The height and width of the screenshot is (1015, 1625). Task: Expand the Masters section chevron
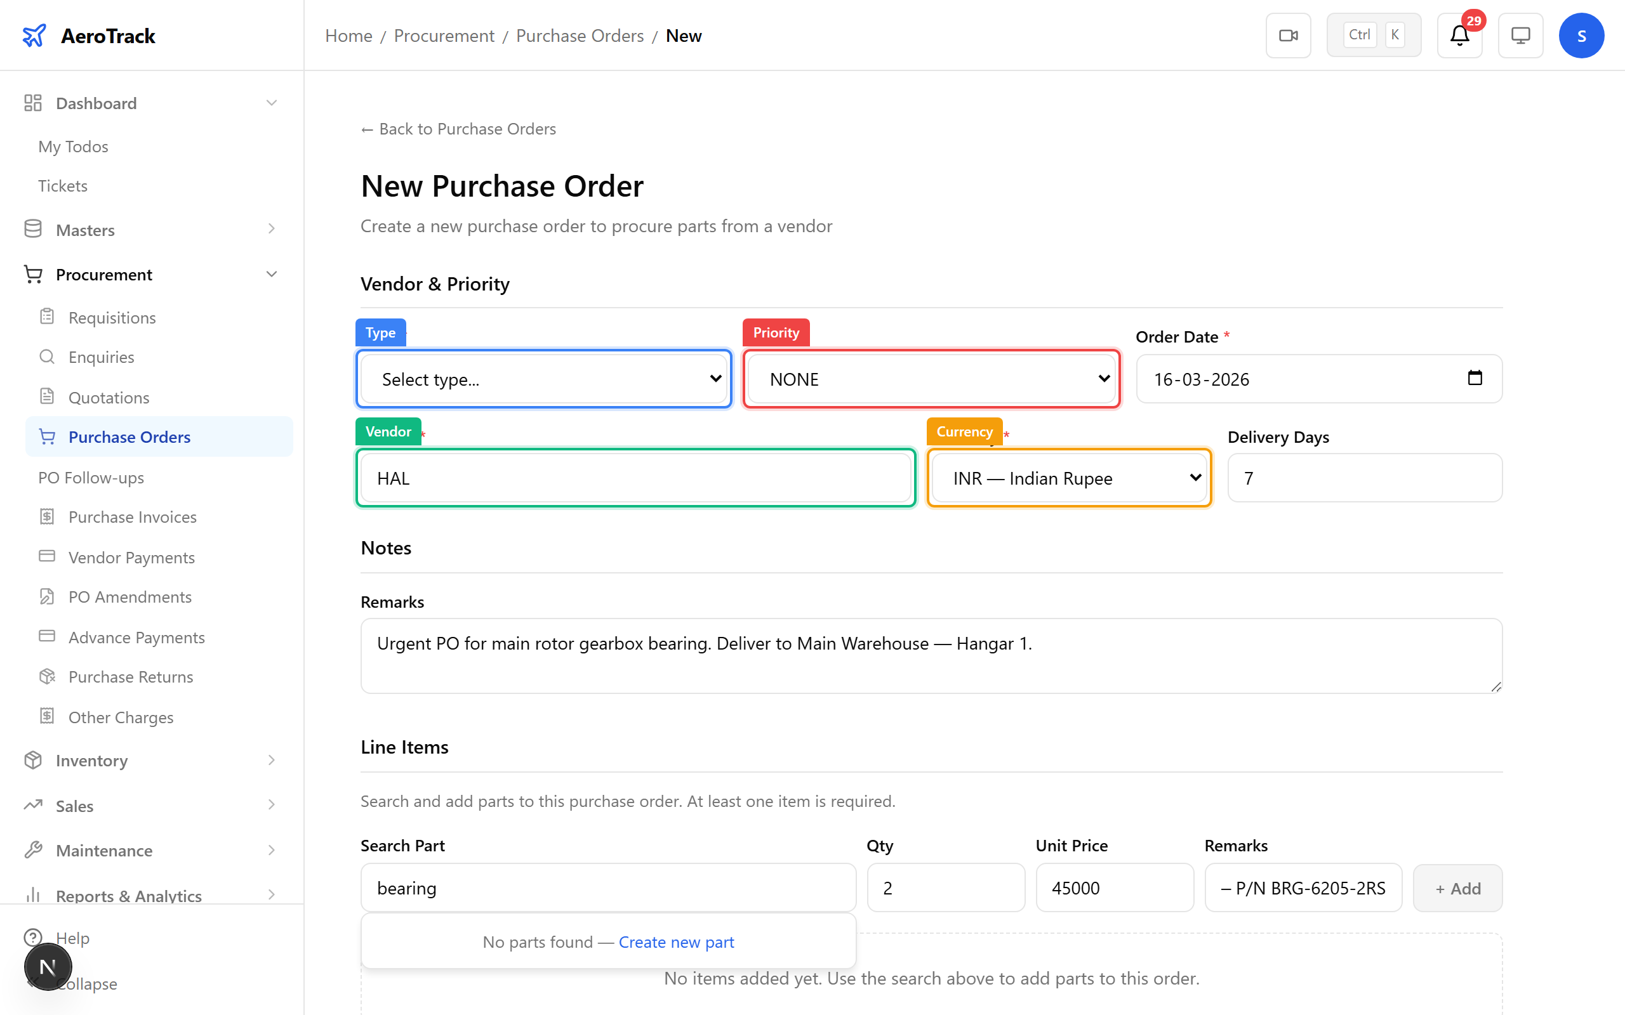(271, 229)
